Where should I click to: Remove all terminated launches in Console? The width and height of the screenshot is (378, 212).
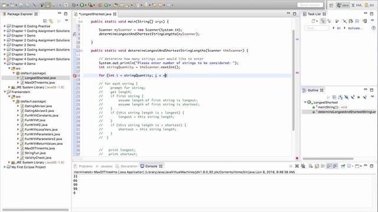(303, 166)
